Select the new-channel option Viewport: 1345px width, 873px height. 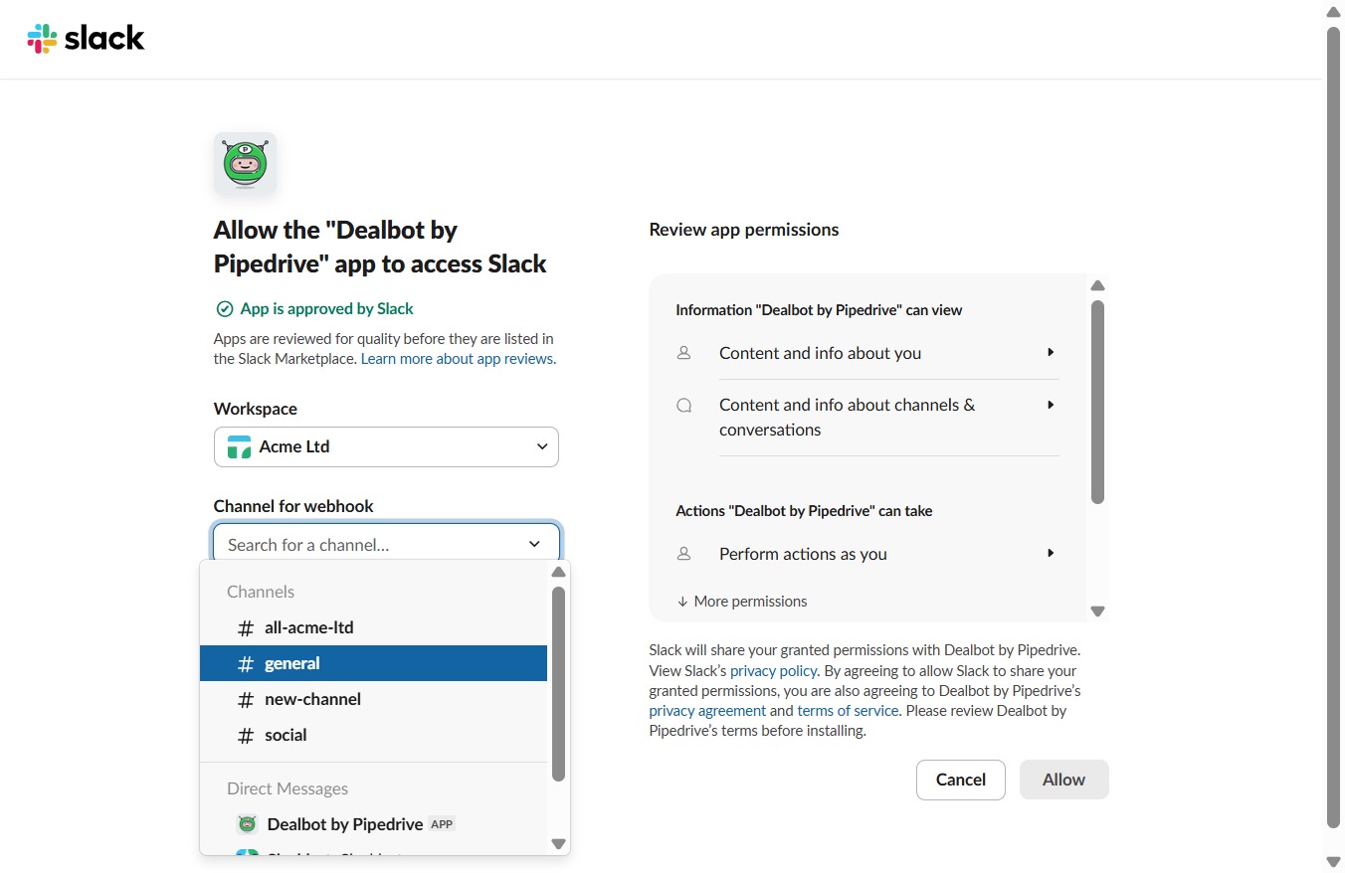pyautogui.click(x=373, y=699)
